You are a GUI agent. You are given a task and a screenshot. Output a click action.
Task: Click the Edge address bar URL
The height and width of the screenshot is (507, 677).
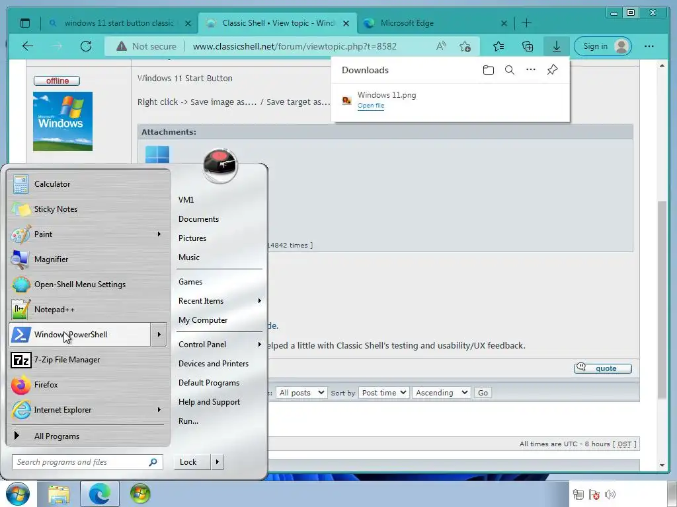click(294, 46)
